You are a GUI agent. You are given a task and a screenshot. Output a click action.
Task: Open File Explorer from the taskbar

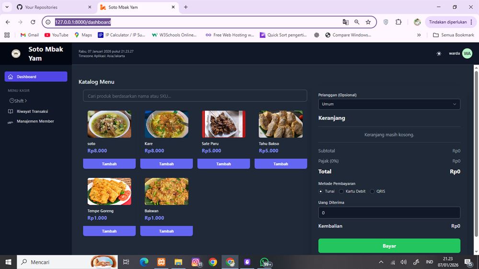point(178,262)
